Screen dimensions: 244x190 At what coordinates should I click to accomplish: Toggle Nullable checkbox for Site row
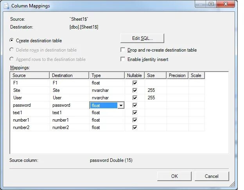click(x=135, y=90)
